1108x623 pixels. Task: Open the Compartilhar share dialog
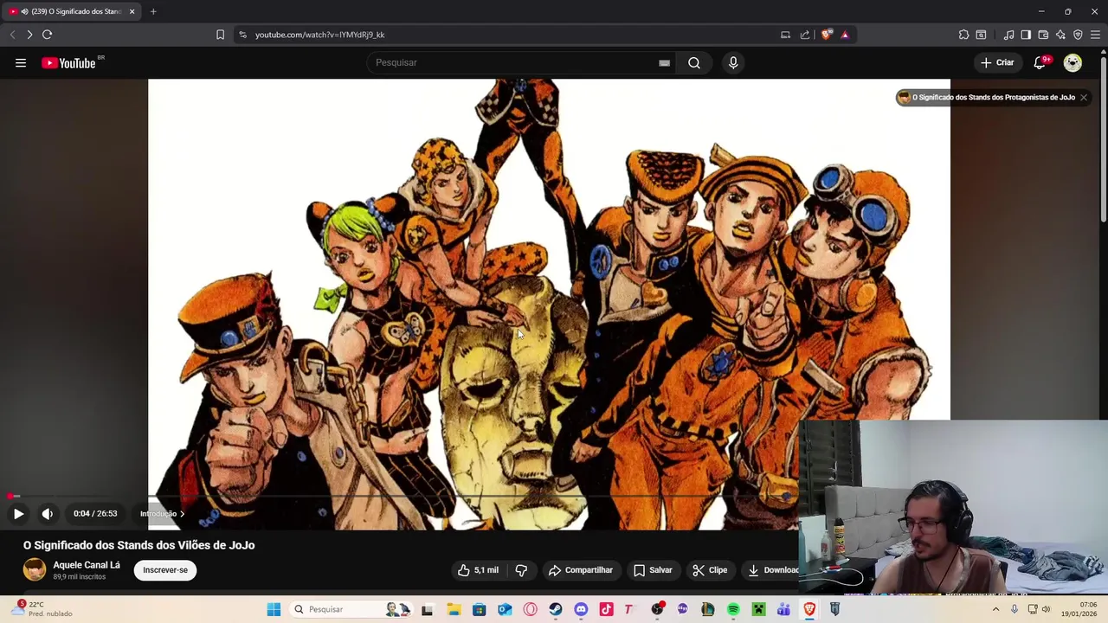tap(581, 570)
